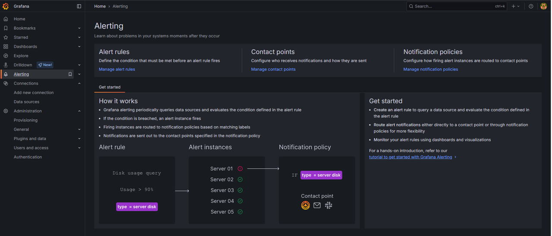Open Authentication menu item
Image resolution: width=552 pixels, height=236 pixels.
28,157
